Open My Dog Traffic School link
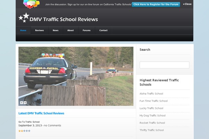 pos(153,116)
